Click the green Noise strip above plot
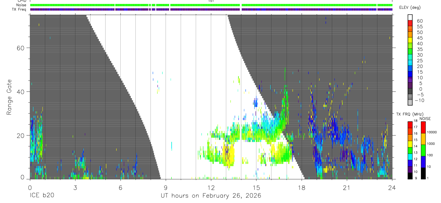Viewport: 441px width, 203px height. (x=211, y=5)
